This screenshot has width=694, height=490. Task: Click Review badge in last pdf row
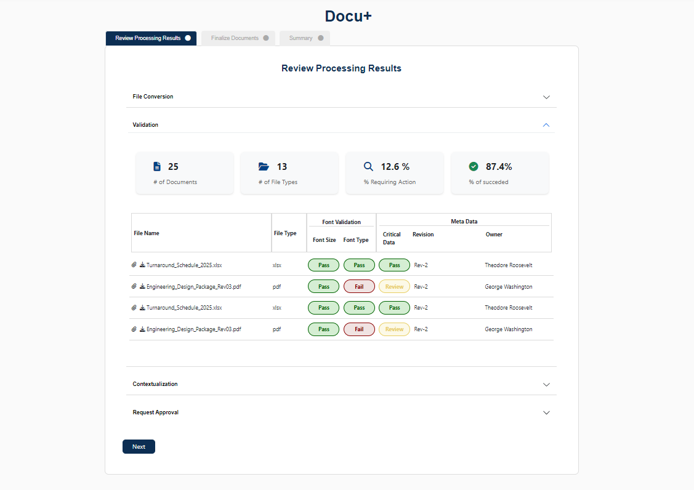pyautogui.click(x=394, y=329)
